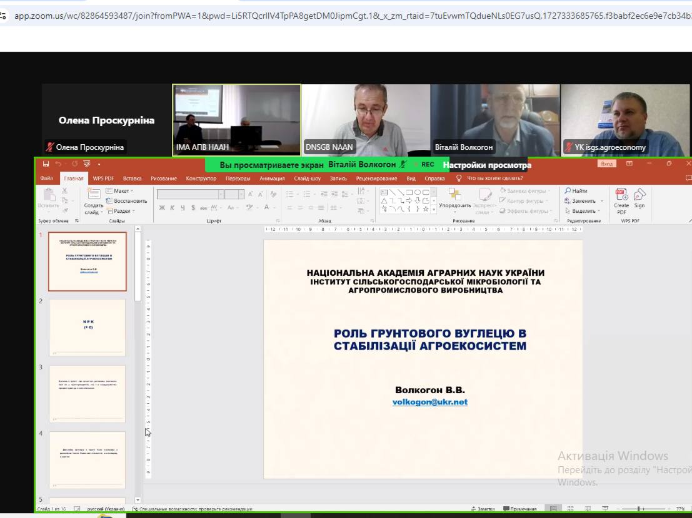Select slide 2 thumbnail (NPK)
The height and width of the screenshot is (518, 692).
click(x=88, y=328)
